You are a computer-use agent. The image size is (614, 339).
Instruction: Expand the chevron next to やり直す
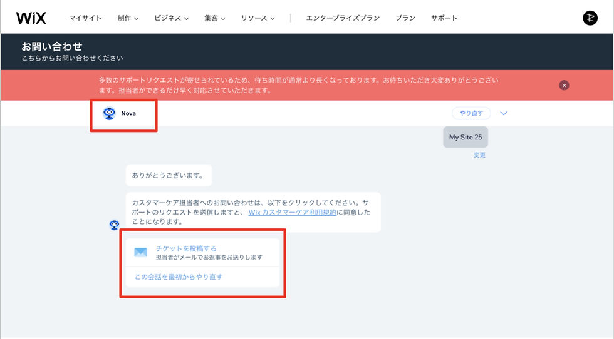tap(504, 113)
